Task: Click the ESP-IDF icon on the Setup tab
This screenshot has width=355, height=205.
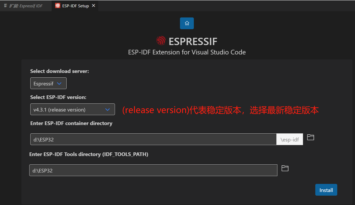Action: coord(57,5)
